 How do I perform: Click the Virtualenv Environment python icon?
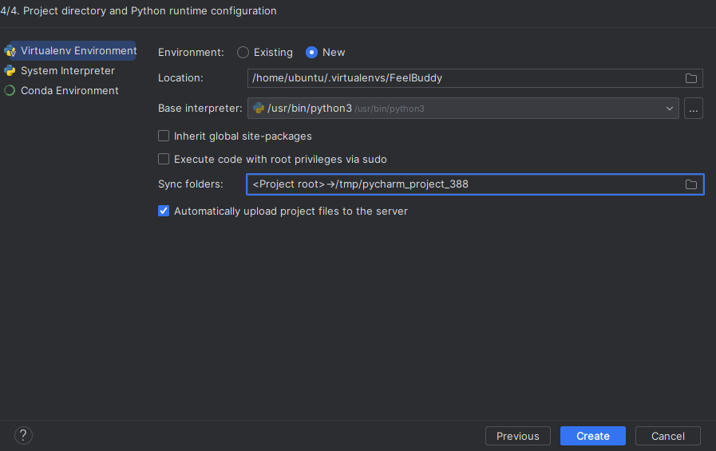[x=10, y=51]
